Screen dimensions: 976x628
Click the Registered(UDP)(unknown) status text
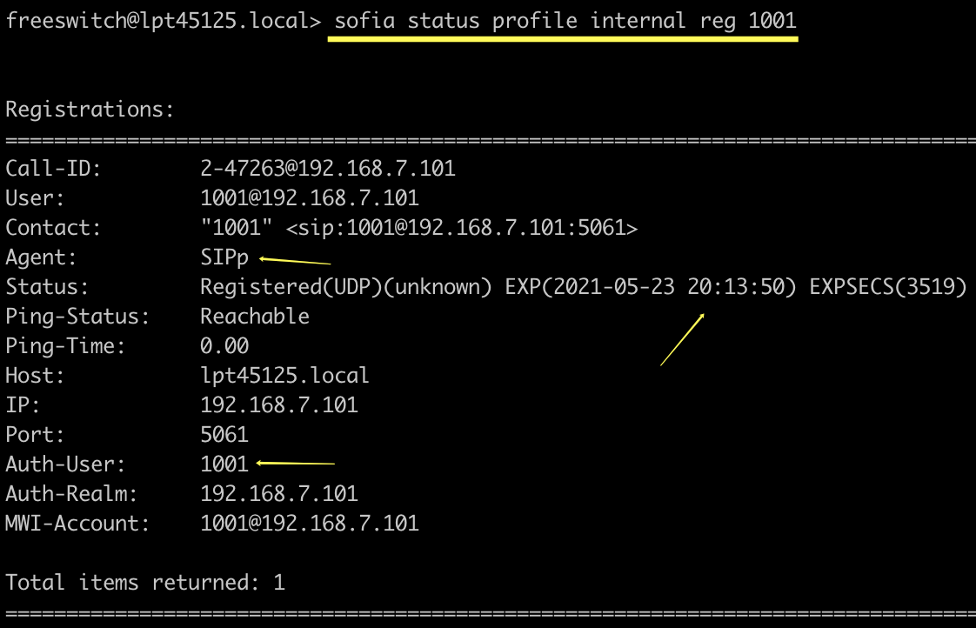[345, 287]
